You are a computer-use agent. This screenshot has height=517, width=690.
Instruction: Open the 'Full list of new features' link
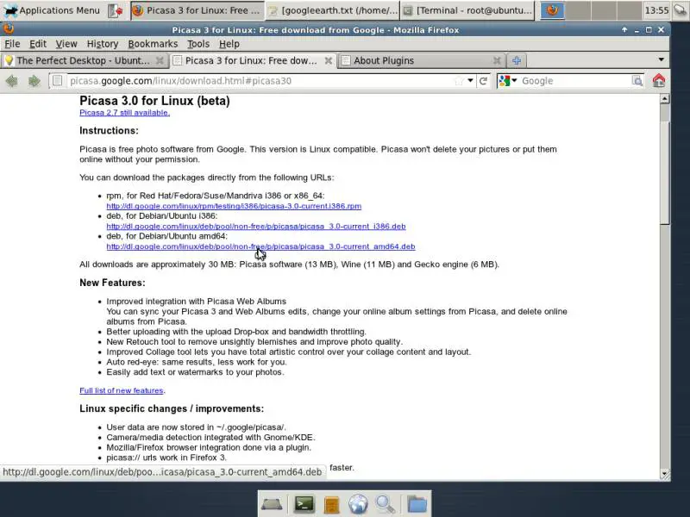pyautogui.click(x=122, y=390)
